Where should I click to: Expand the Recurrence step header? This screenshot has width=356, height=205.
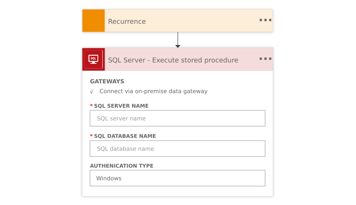pos(178,20)
